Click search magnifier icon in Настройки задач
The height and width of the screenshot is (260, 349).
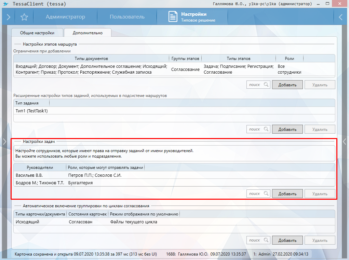(266, 194)
